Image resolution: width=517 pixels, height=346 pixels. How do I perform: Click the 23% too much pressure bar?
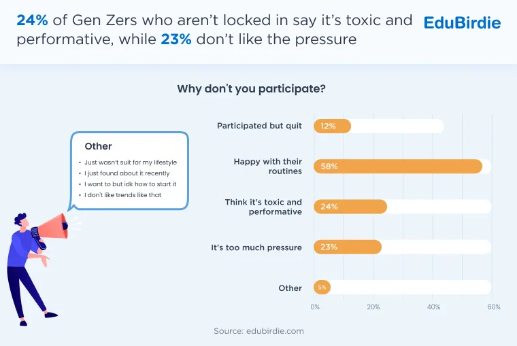tap(348, 247)
